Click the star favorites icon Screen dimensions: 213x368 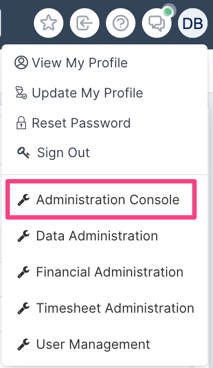click(x=49, y=23)
